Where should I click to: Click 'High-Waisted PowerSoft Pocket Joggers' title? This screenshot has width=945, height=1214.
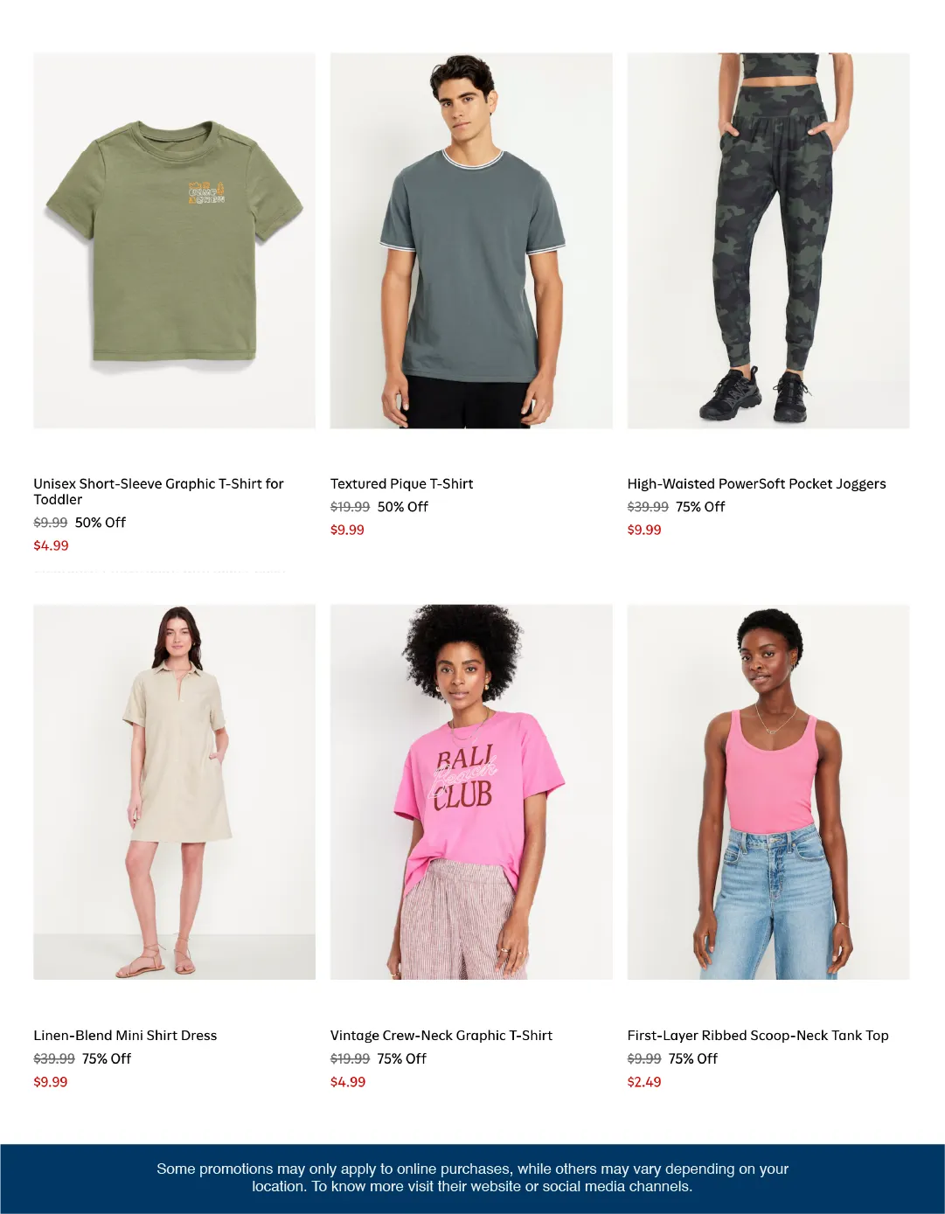[756, 483]
